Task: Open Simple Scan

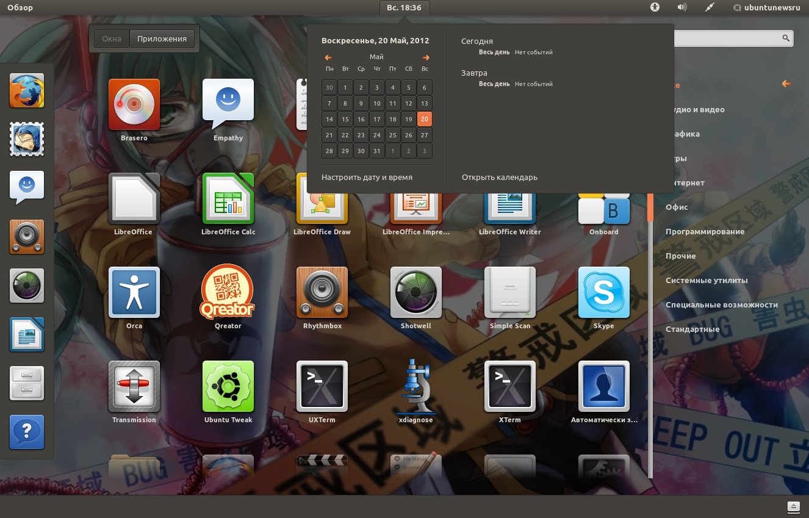Action: coord(510,292)
